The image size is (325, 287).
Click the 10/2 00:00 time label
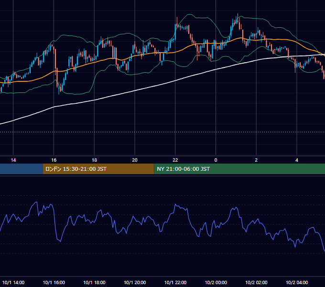(x=216, y=282)
